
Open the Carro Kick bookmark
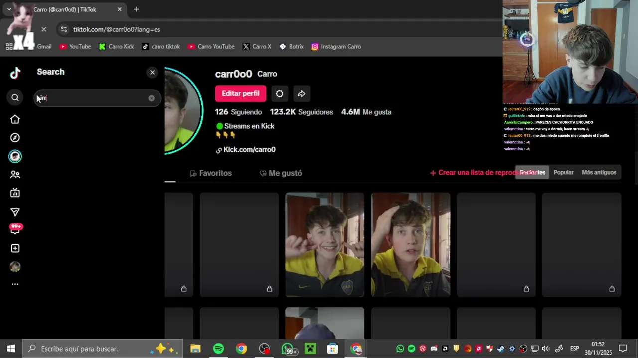116,46
